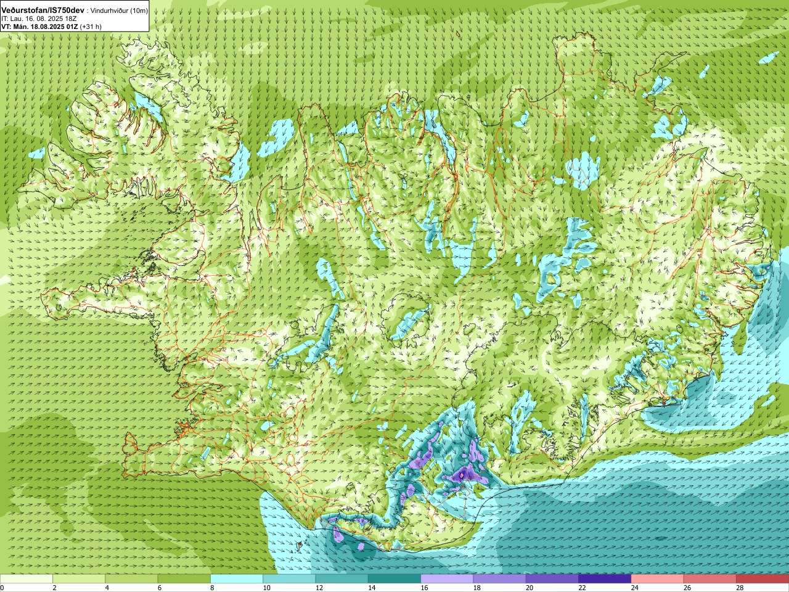
Task: Click the red 28+ legend swatch
Action: point(762,579)
